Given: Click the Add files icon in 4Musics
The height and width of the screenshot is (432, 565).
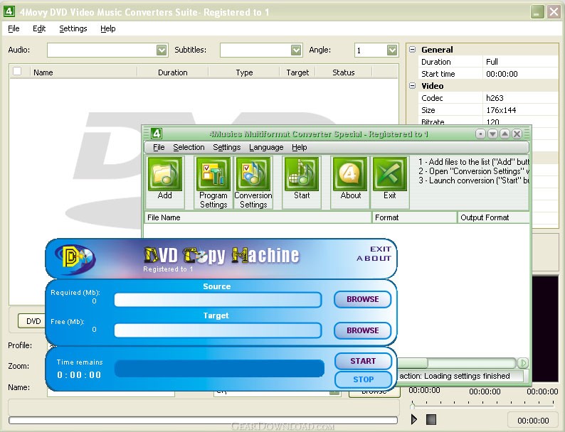Looking at the screenshot, I should click(164, 175).
